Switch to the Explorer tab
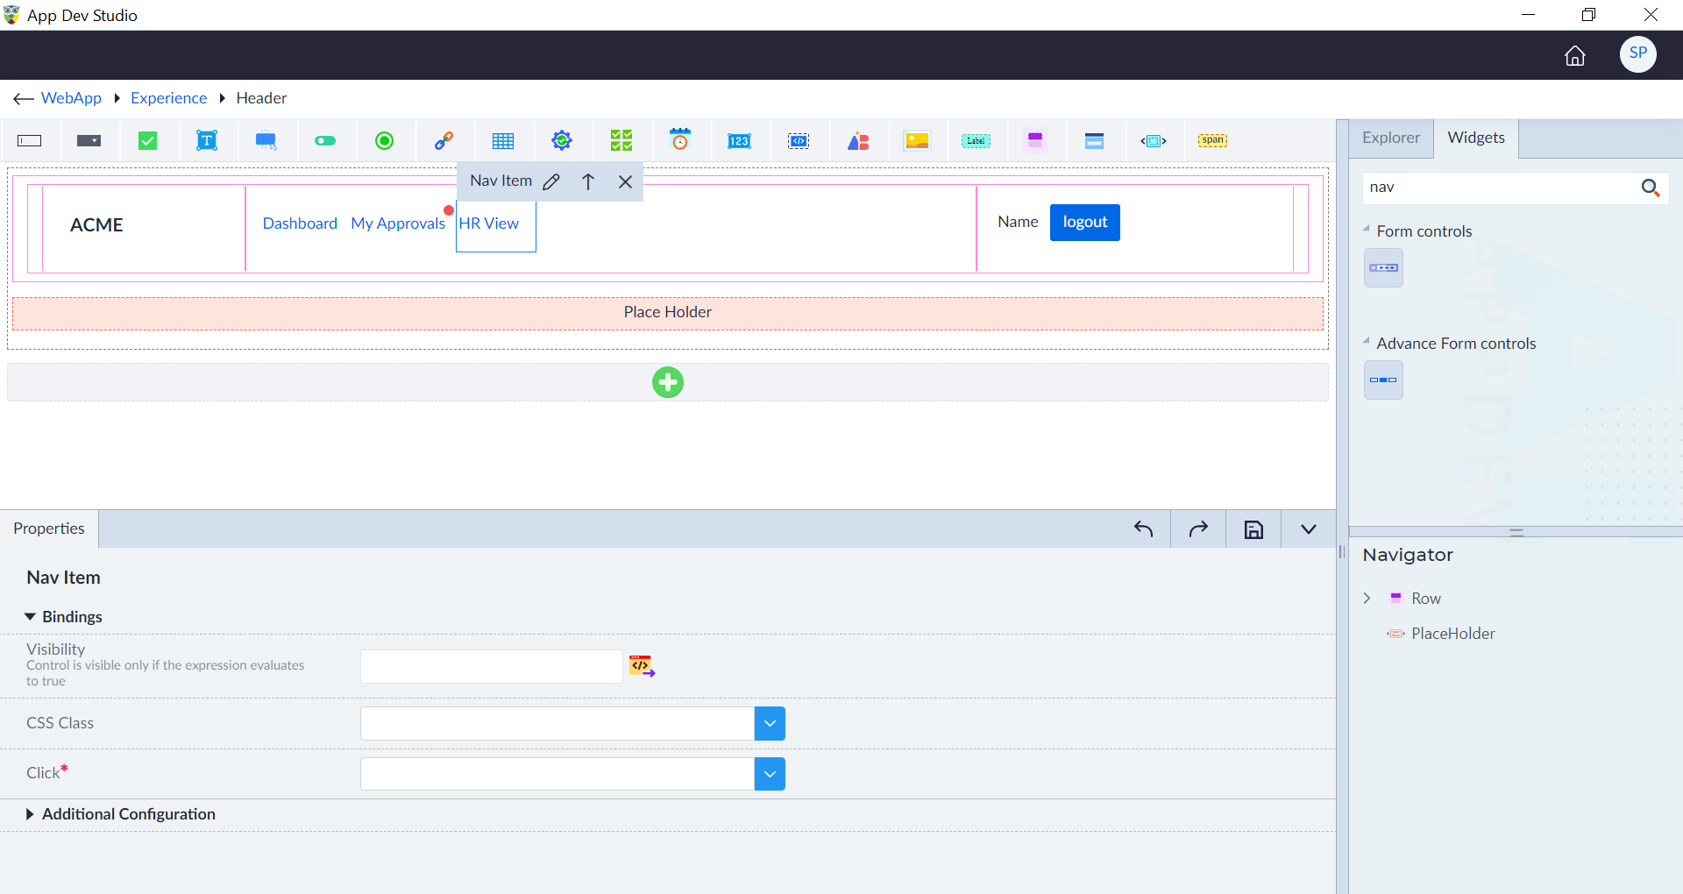Image resolution: width=1683 pixels, height=894 pixels. pos(1391,138)
